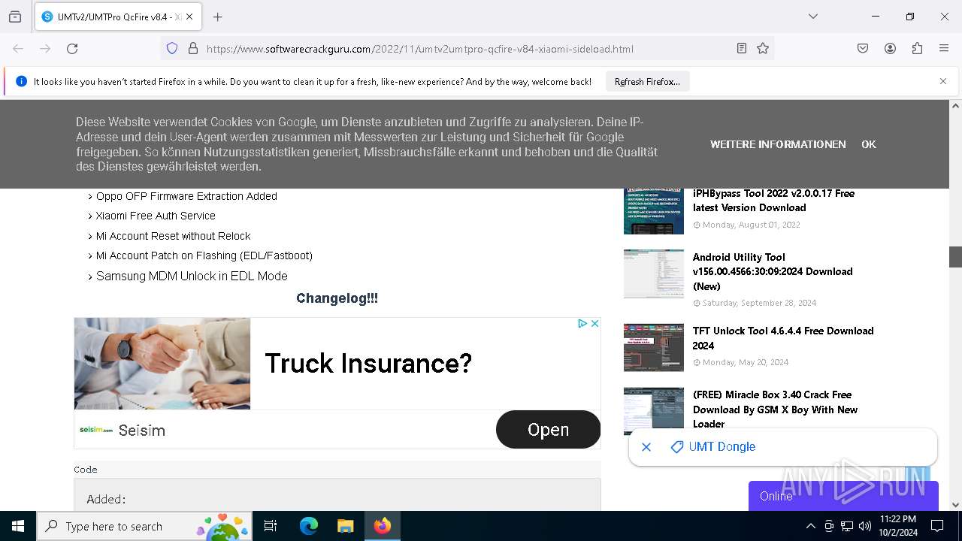The width and height of the screenshot is (962, 541).
Task: Click 'Monday, May 20, 2024' post date
Action: [x=745, y=362]
